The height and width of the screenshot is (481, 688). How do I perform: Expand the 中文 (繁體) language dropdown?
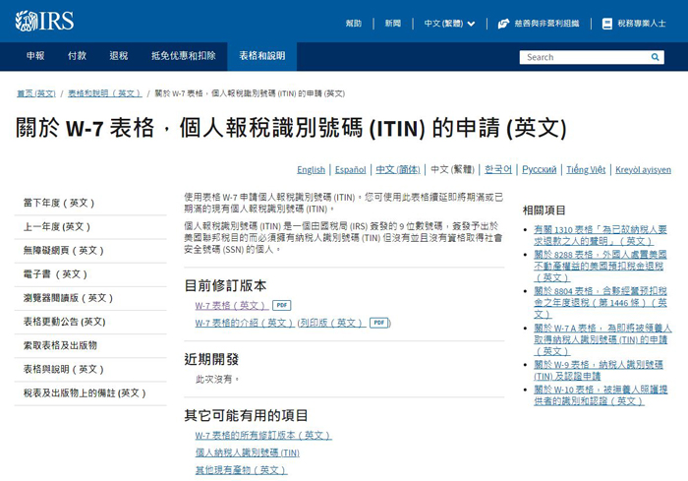tap(450, 23)
